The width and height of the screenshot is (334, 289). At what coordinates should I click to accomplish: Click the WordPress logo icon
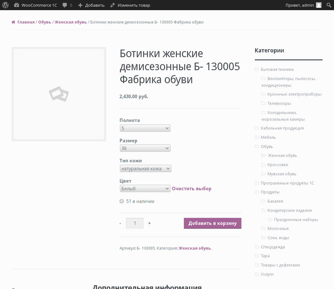coord(5,5)
